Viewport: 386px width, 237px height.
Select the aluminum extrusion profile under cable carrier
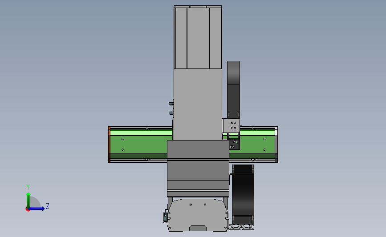(241, 227)
